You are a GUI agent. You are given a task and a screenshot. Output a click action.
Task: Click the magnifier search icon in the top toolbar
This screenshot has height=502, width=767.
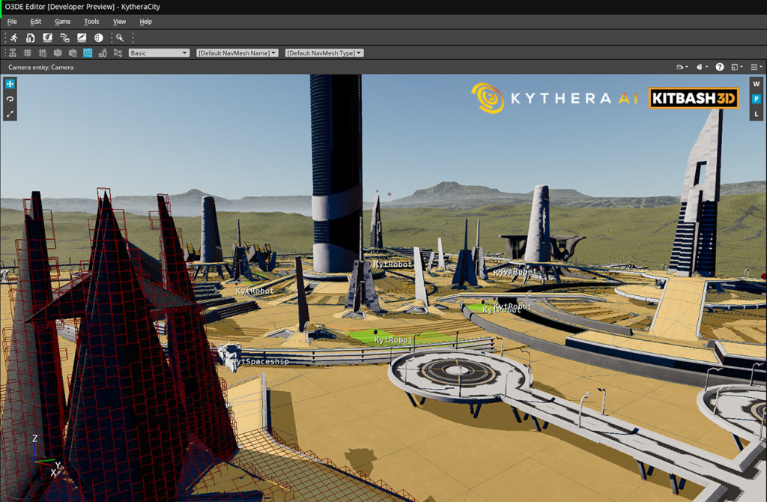click(x=119, y=37)
